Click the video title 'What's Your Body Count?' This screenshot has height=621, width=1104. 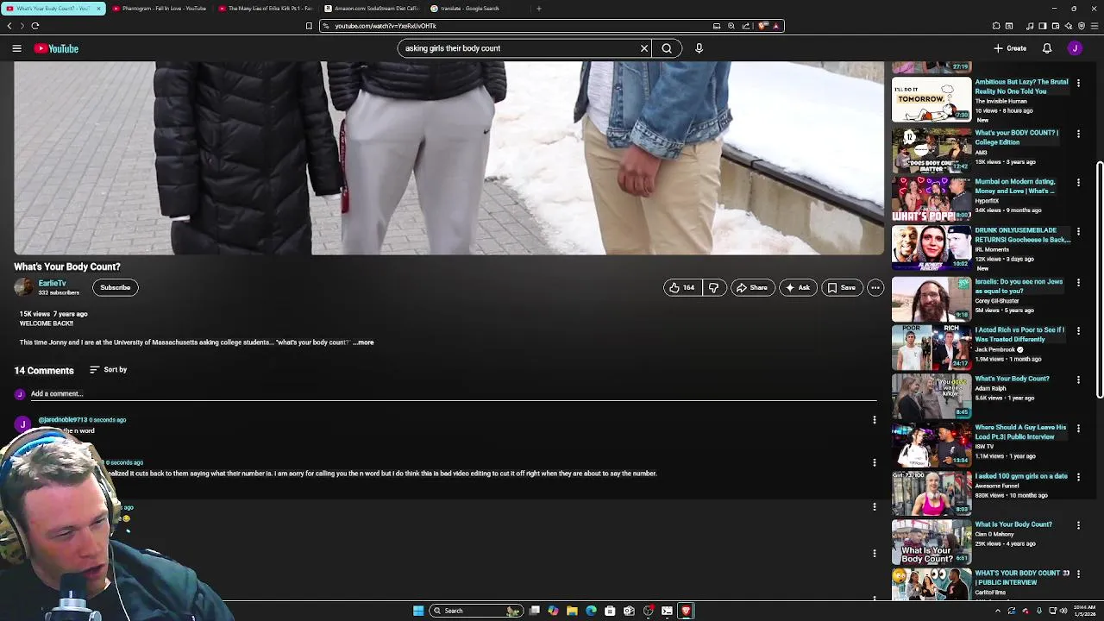tap(67, 267)
